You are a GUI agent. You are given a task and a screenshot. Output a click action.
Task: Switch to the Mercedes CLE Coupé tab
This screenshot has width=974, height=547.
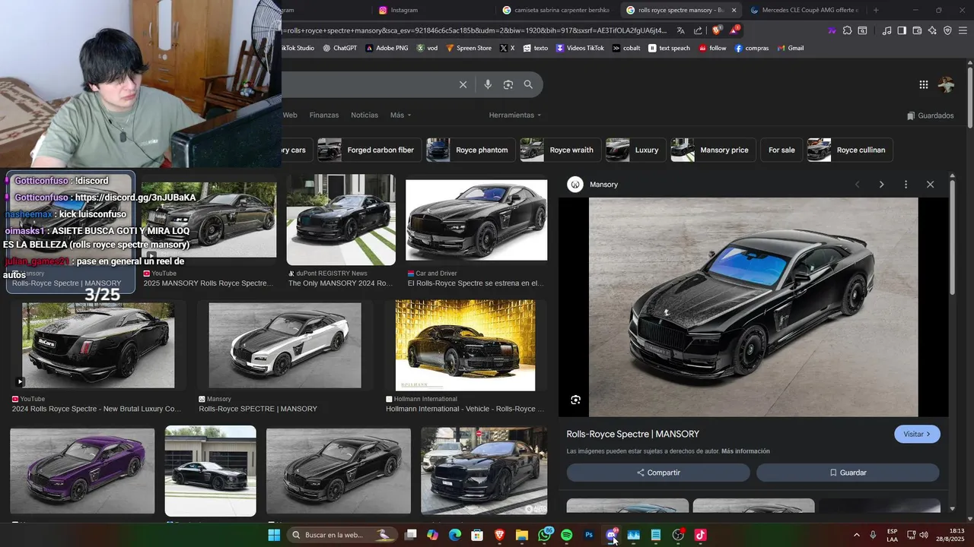point(803,10)
